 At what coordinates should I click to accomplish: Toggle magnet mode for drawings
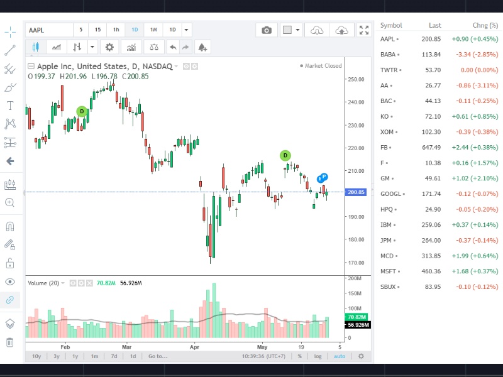pos(10,226)
